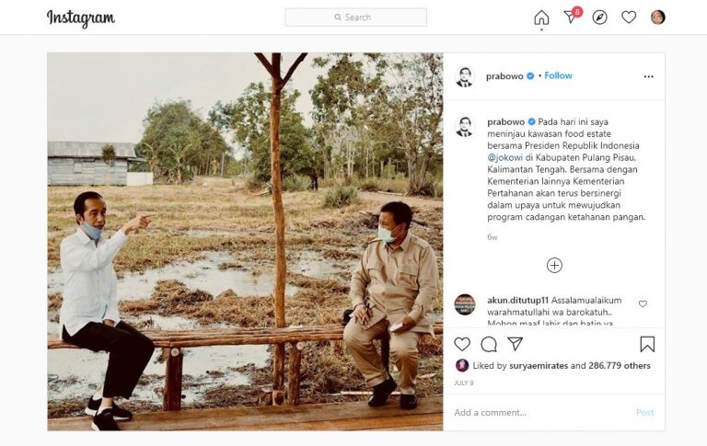Open akun.ditutup11 username link
This screenshot has width=707, height=446.
tap(518, 301)
